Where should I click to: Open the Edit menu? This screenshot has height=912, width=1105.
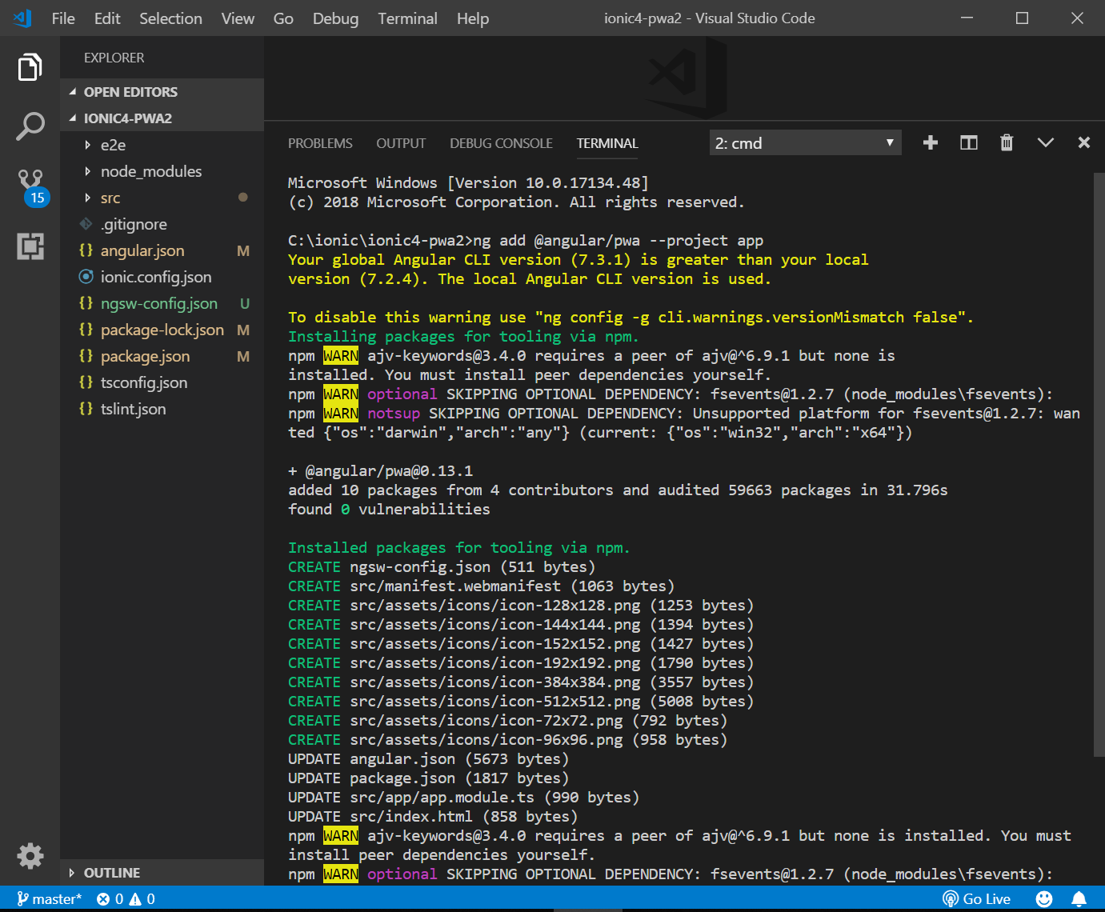[x=107, y=18]
